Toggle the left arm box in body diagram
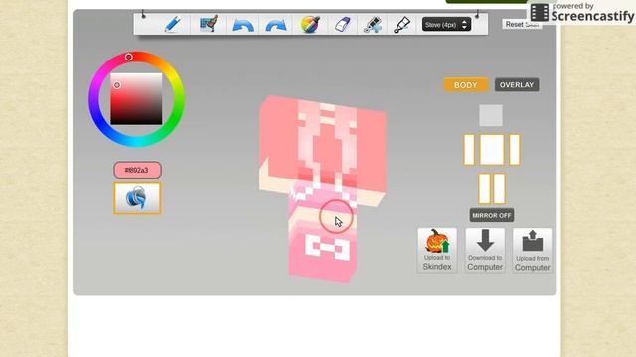The height and width of the screenshot is (357, 636). tap(469, 150)
